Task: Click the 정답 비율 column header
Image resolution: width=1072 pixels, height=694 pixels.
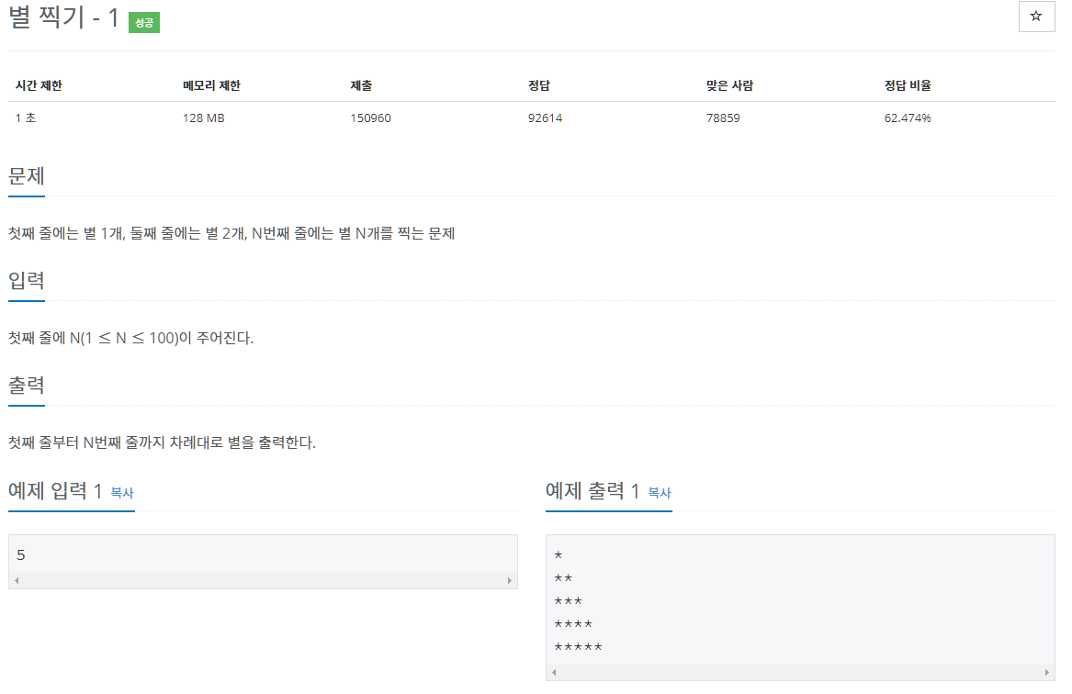Action: point(908,85)
